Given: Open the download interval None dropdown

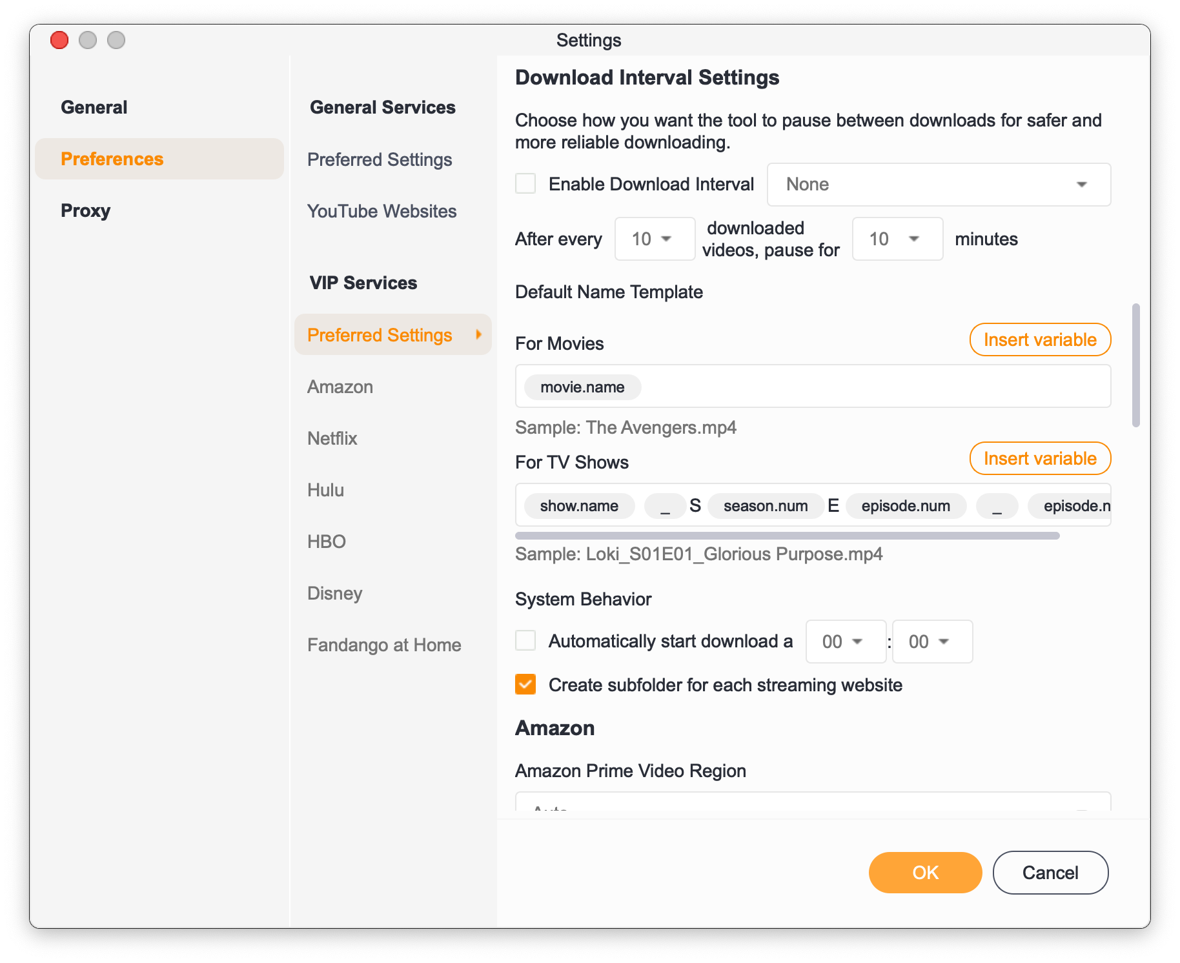Looking at the screenshot, I should click(938, 185).
